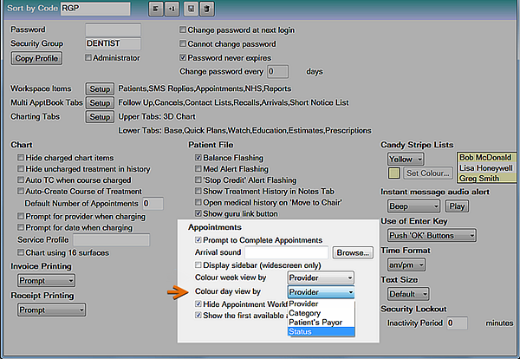The height and width of the screenshot is (359, 520).
Task: Toggle the Administrator checkbox
Action: pos(88,57)
